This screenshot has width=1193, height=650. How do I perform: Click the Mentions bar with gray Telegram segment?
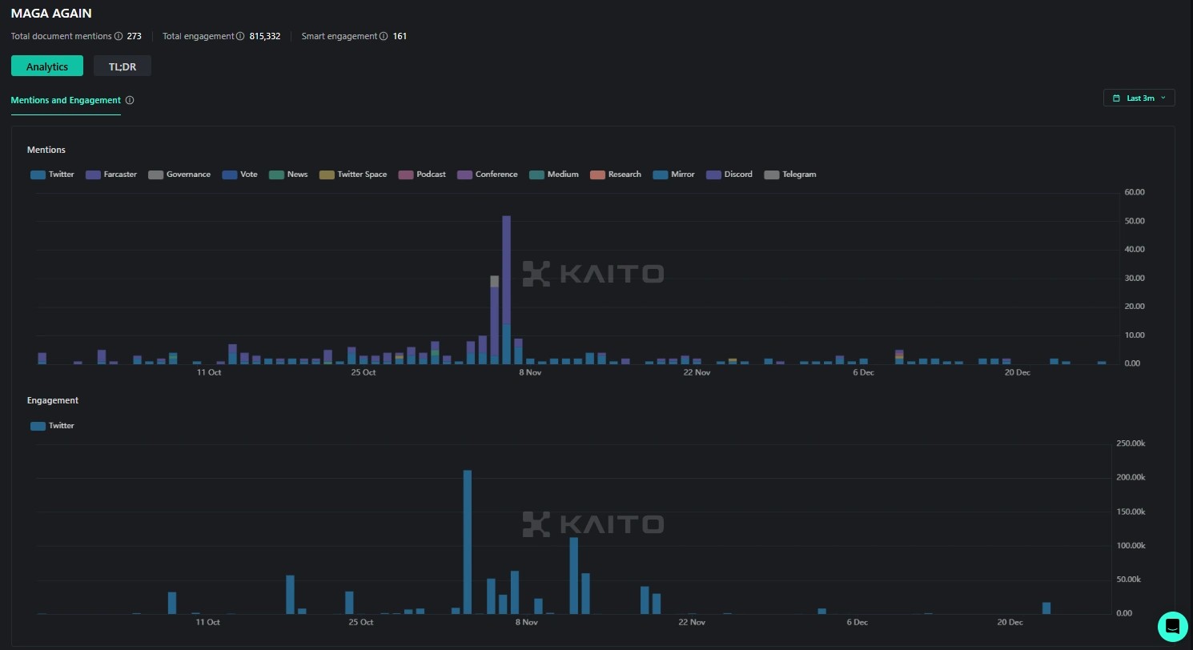(495, 320)
